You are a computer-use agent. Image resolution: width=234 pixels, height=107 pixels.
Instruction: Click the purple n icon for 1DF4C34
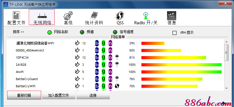point(110,58)
